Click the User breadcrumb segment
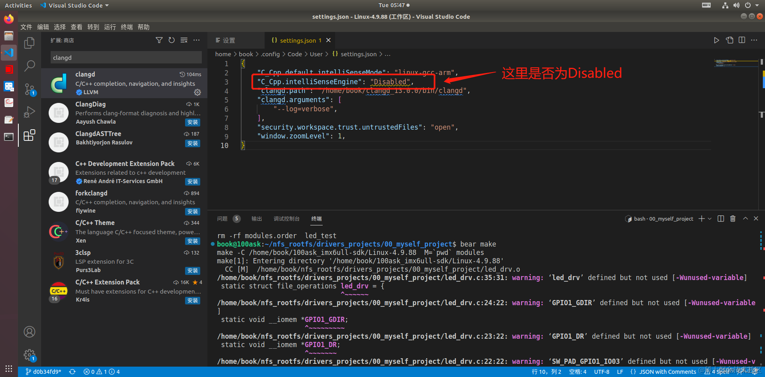This screenshot has width=765, height=377. point(316,54)
